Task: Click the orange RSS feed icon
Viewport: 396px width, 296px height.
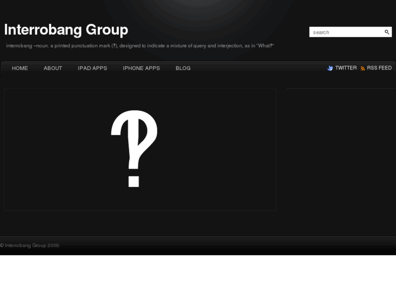Action: point(363,68)
